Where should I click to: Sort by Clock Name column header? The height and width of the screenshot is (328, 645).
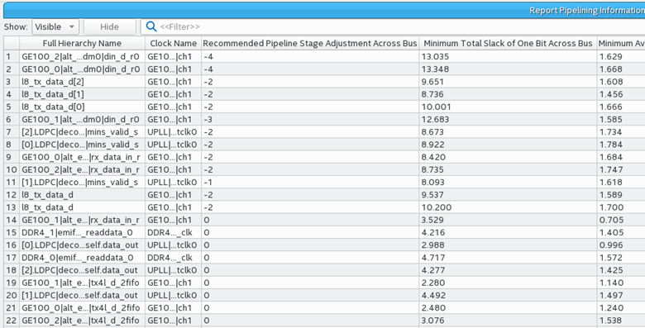click(x=173, y=43)
